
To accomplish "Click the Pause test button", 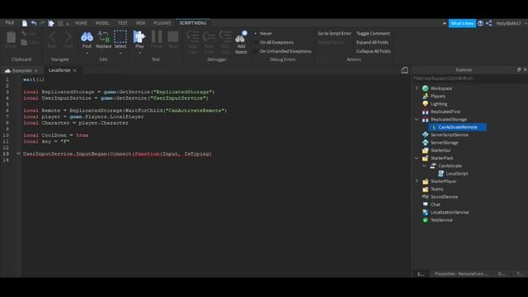I will click(157, 36).
